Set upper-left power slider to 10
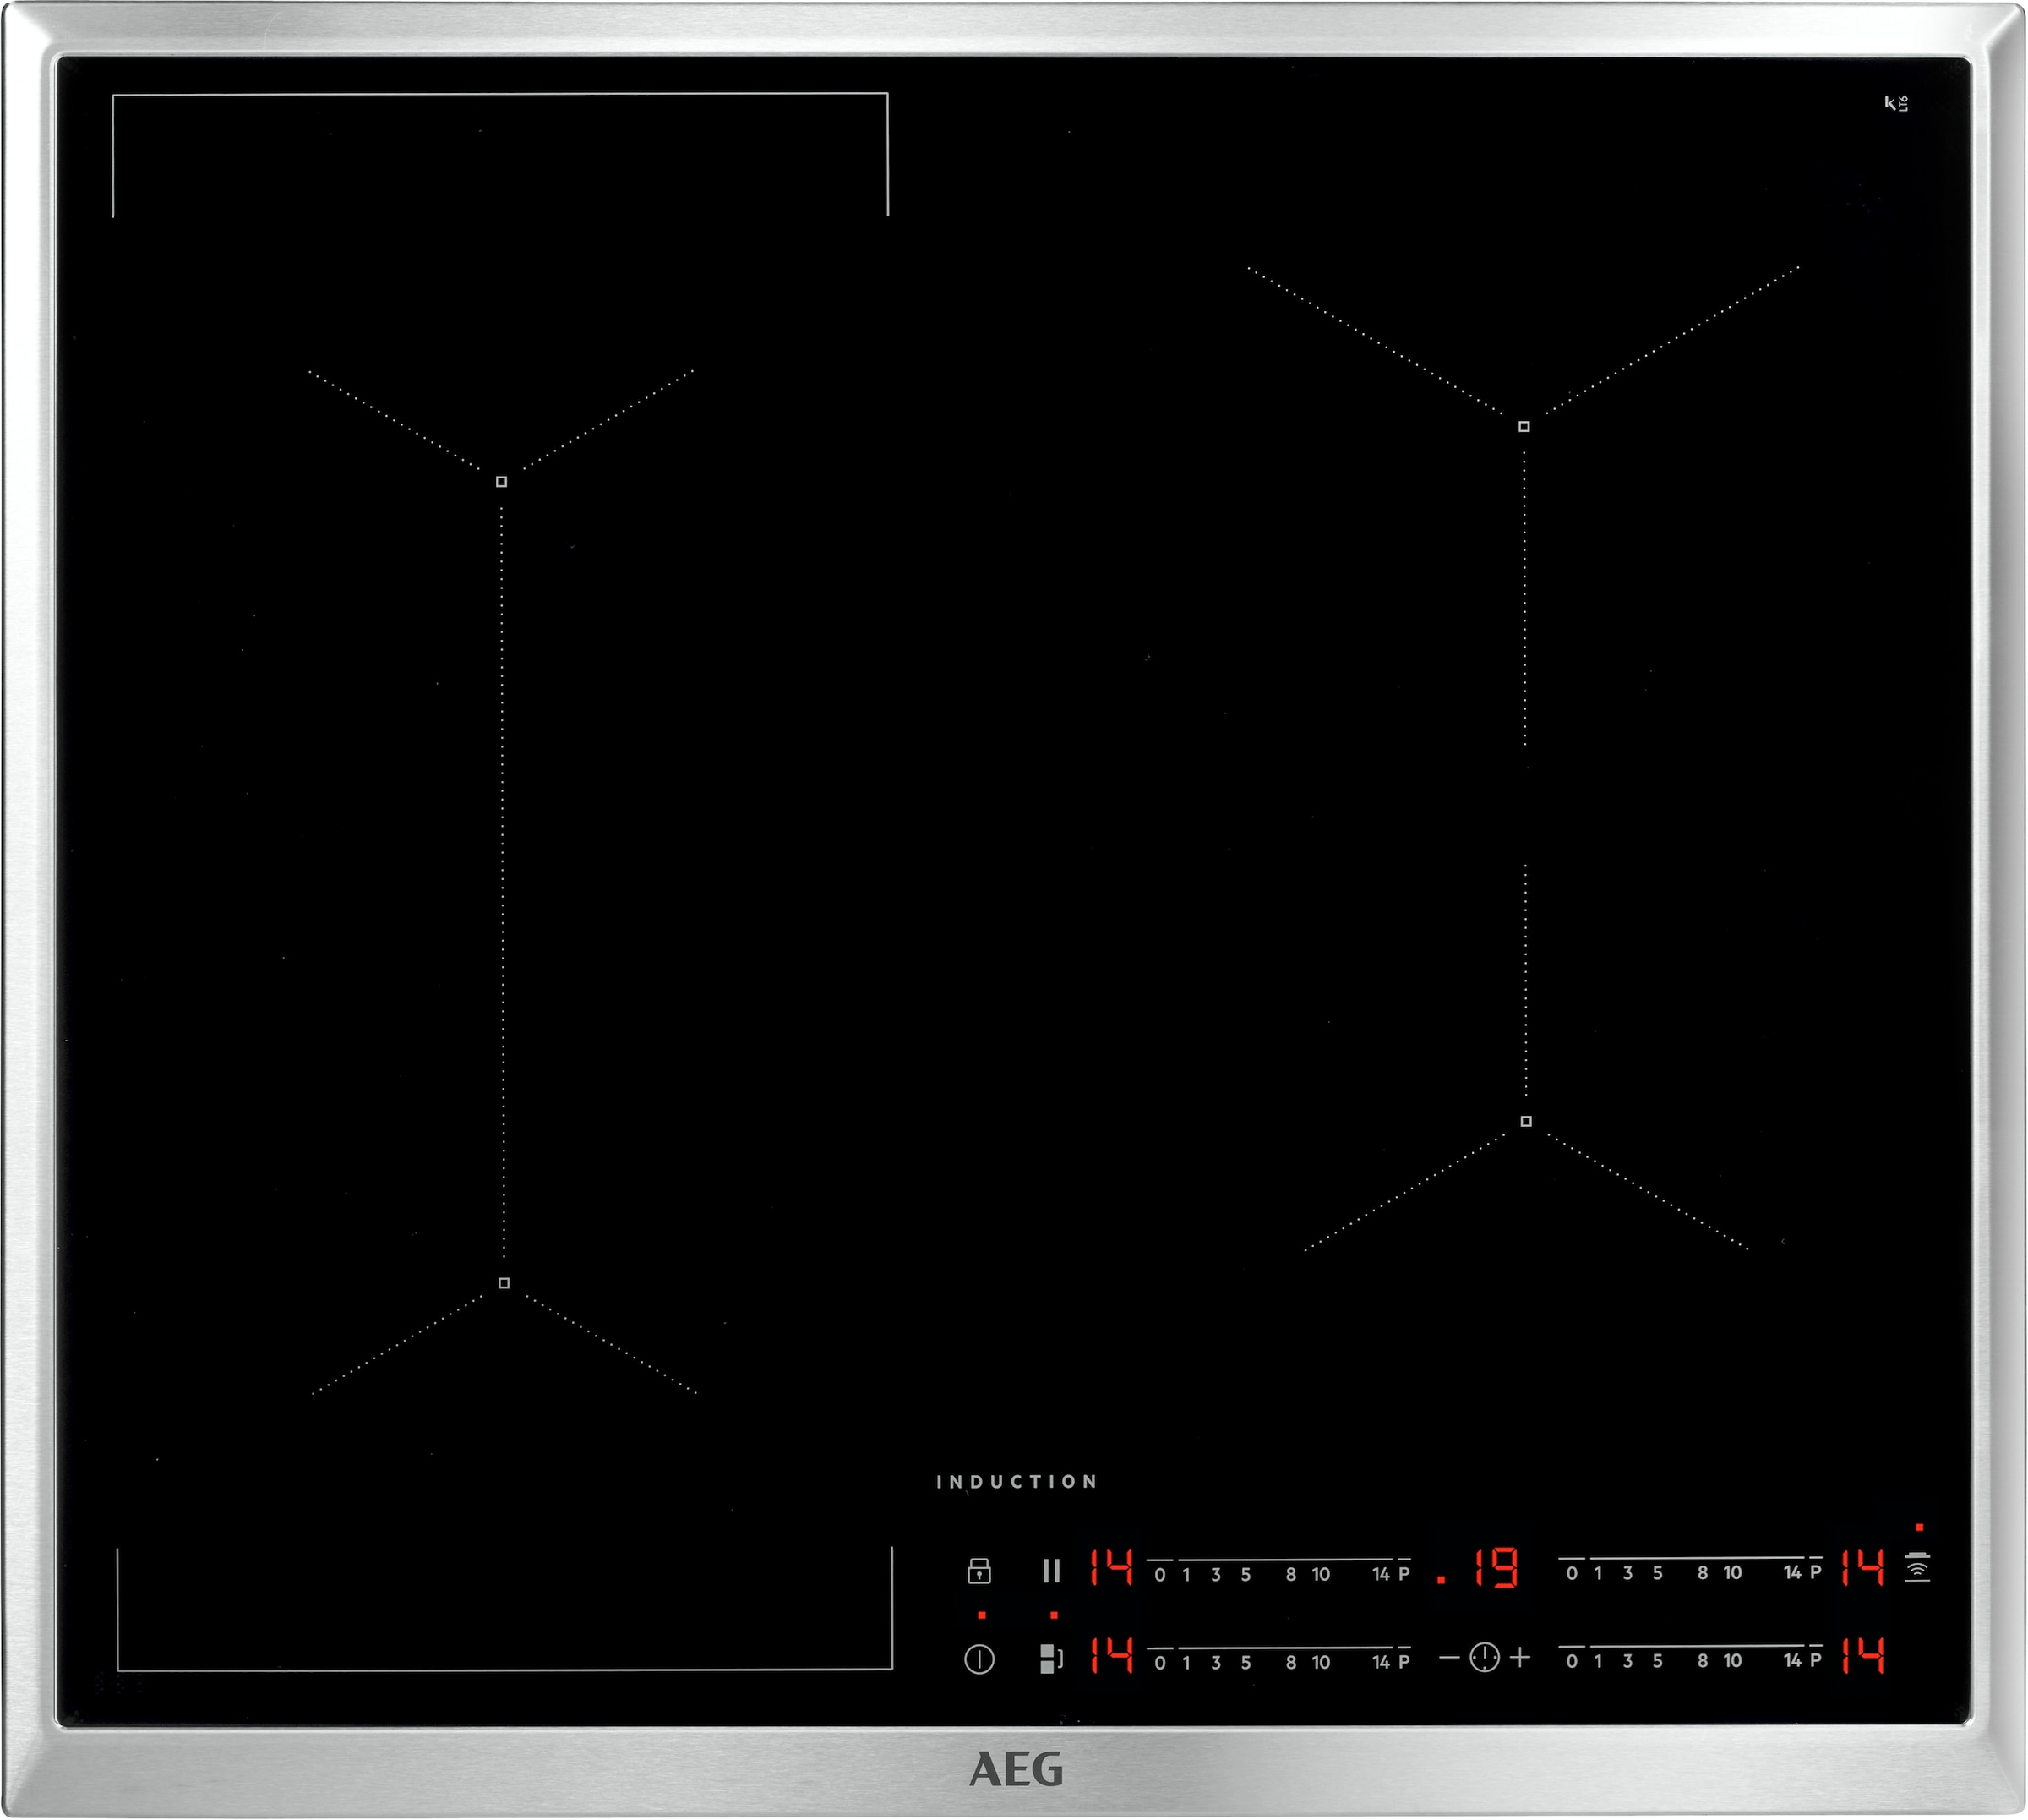Viewport: 2028px width, 1820px height. (1321, 1575)
